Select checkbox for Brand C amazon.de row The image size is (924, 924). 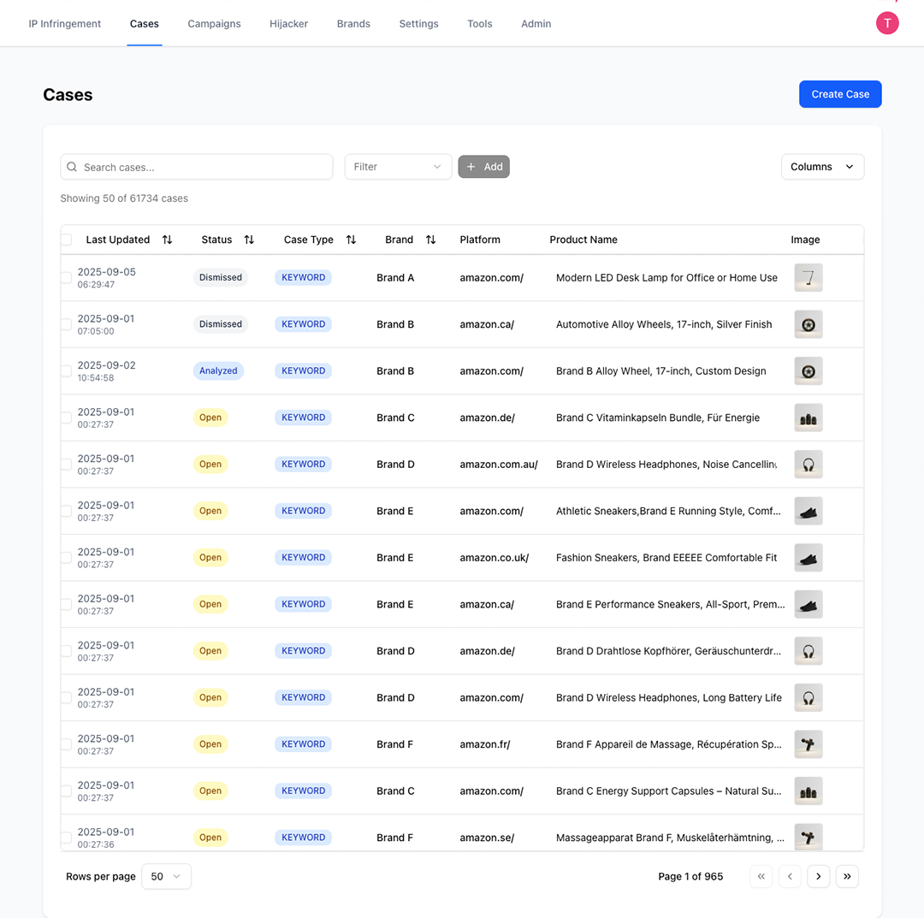[67, 418]
